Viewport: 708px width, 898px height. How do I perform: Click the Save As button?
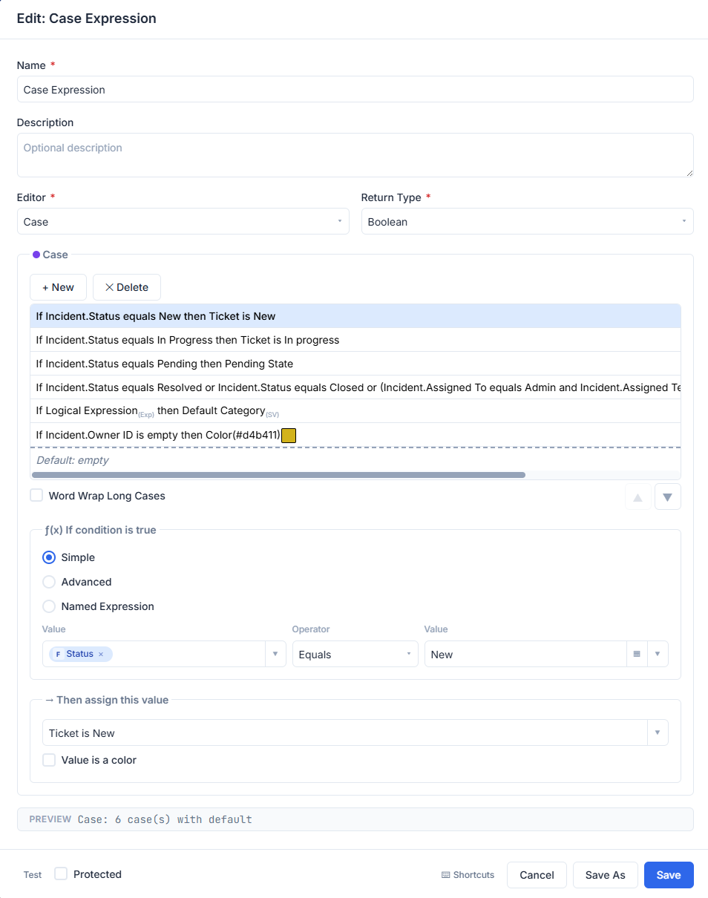[x=606, y=875]
